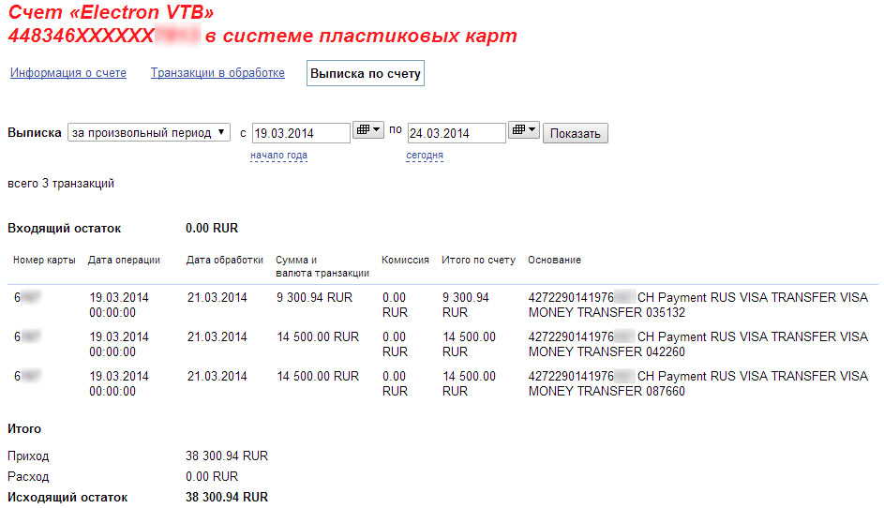Click the начало года shortcut link
The height and width of the screenshot is (508, 884).
278,155
